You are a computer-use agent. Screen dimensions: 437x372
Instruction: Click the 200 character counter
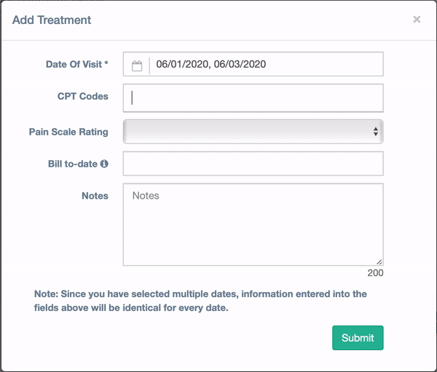[x=375, y=273]
